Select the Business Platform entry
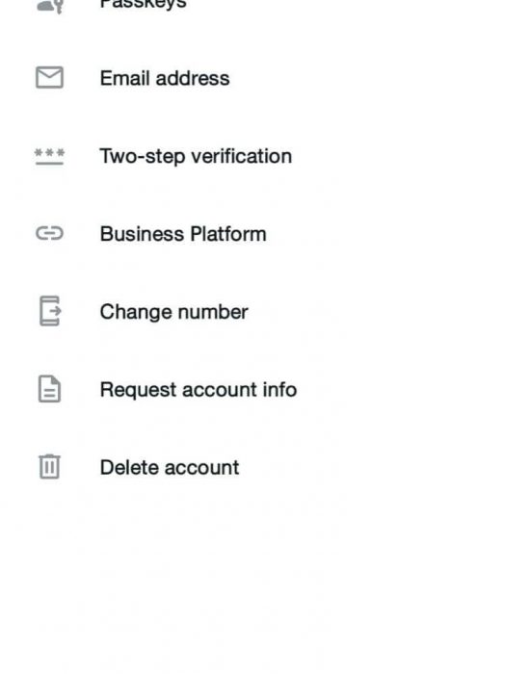The image size is (530, 674). click(265, 234)
